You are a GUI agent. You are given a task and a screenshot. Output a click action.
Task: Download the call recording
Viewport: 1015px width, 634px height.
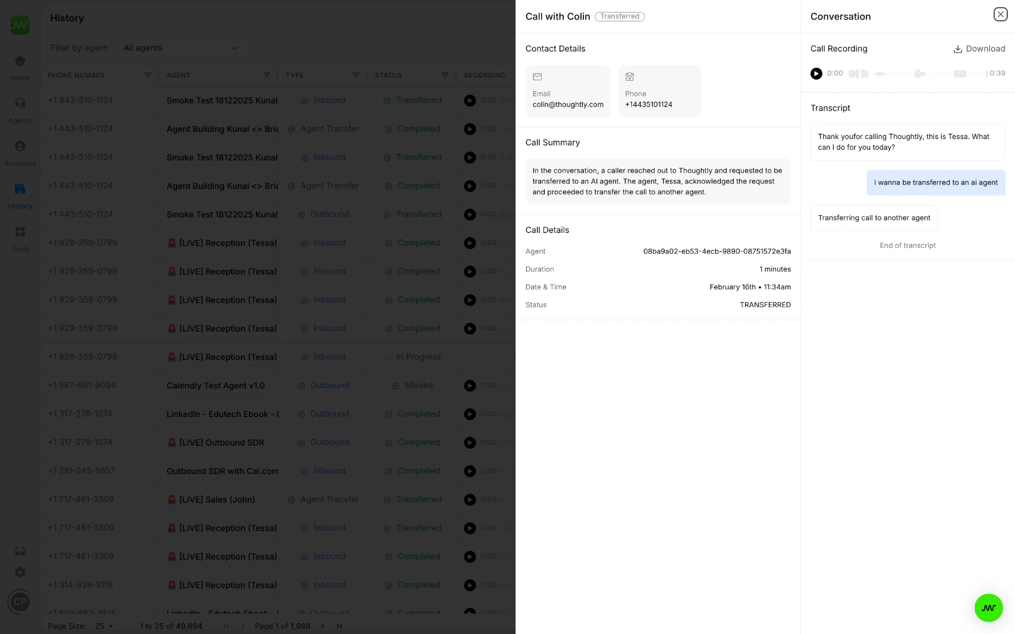[979, 49]
